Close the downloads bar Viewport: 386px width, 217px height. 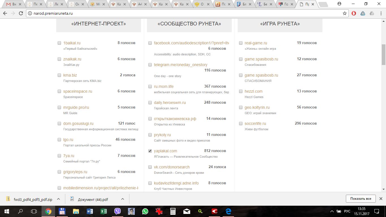coord(381,199)
